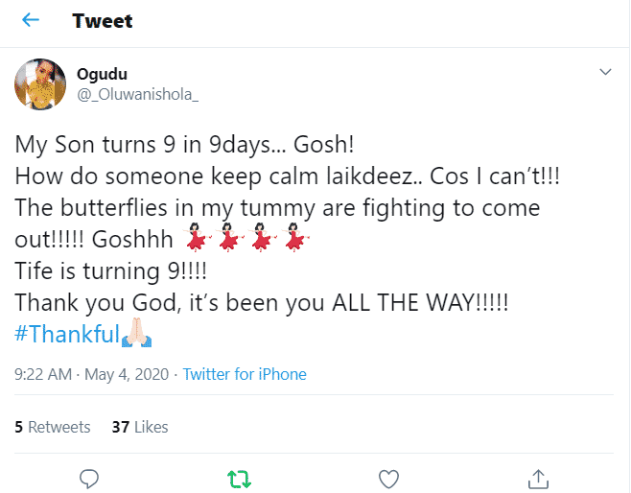View the 5 Retweets list
The width and height of the screenshot is (631, 493).
[53, 427]
